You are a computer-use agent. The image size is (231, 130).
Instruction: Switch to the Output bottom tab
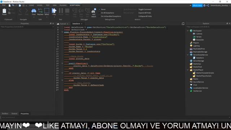[x=14, y=114]
